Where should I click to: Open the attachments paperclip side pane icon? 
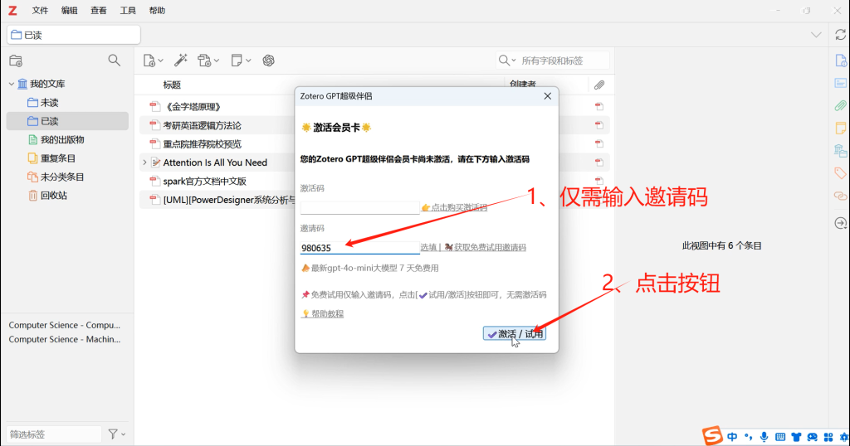[x=840, y=105]
